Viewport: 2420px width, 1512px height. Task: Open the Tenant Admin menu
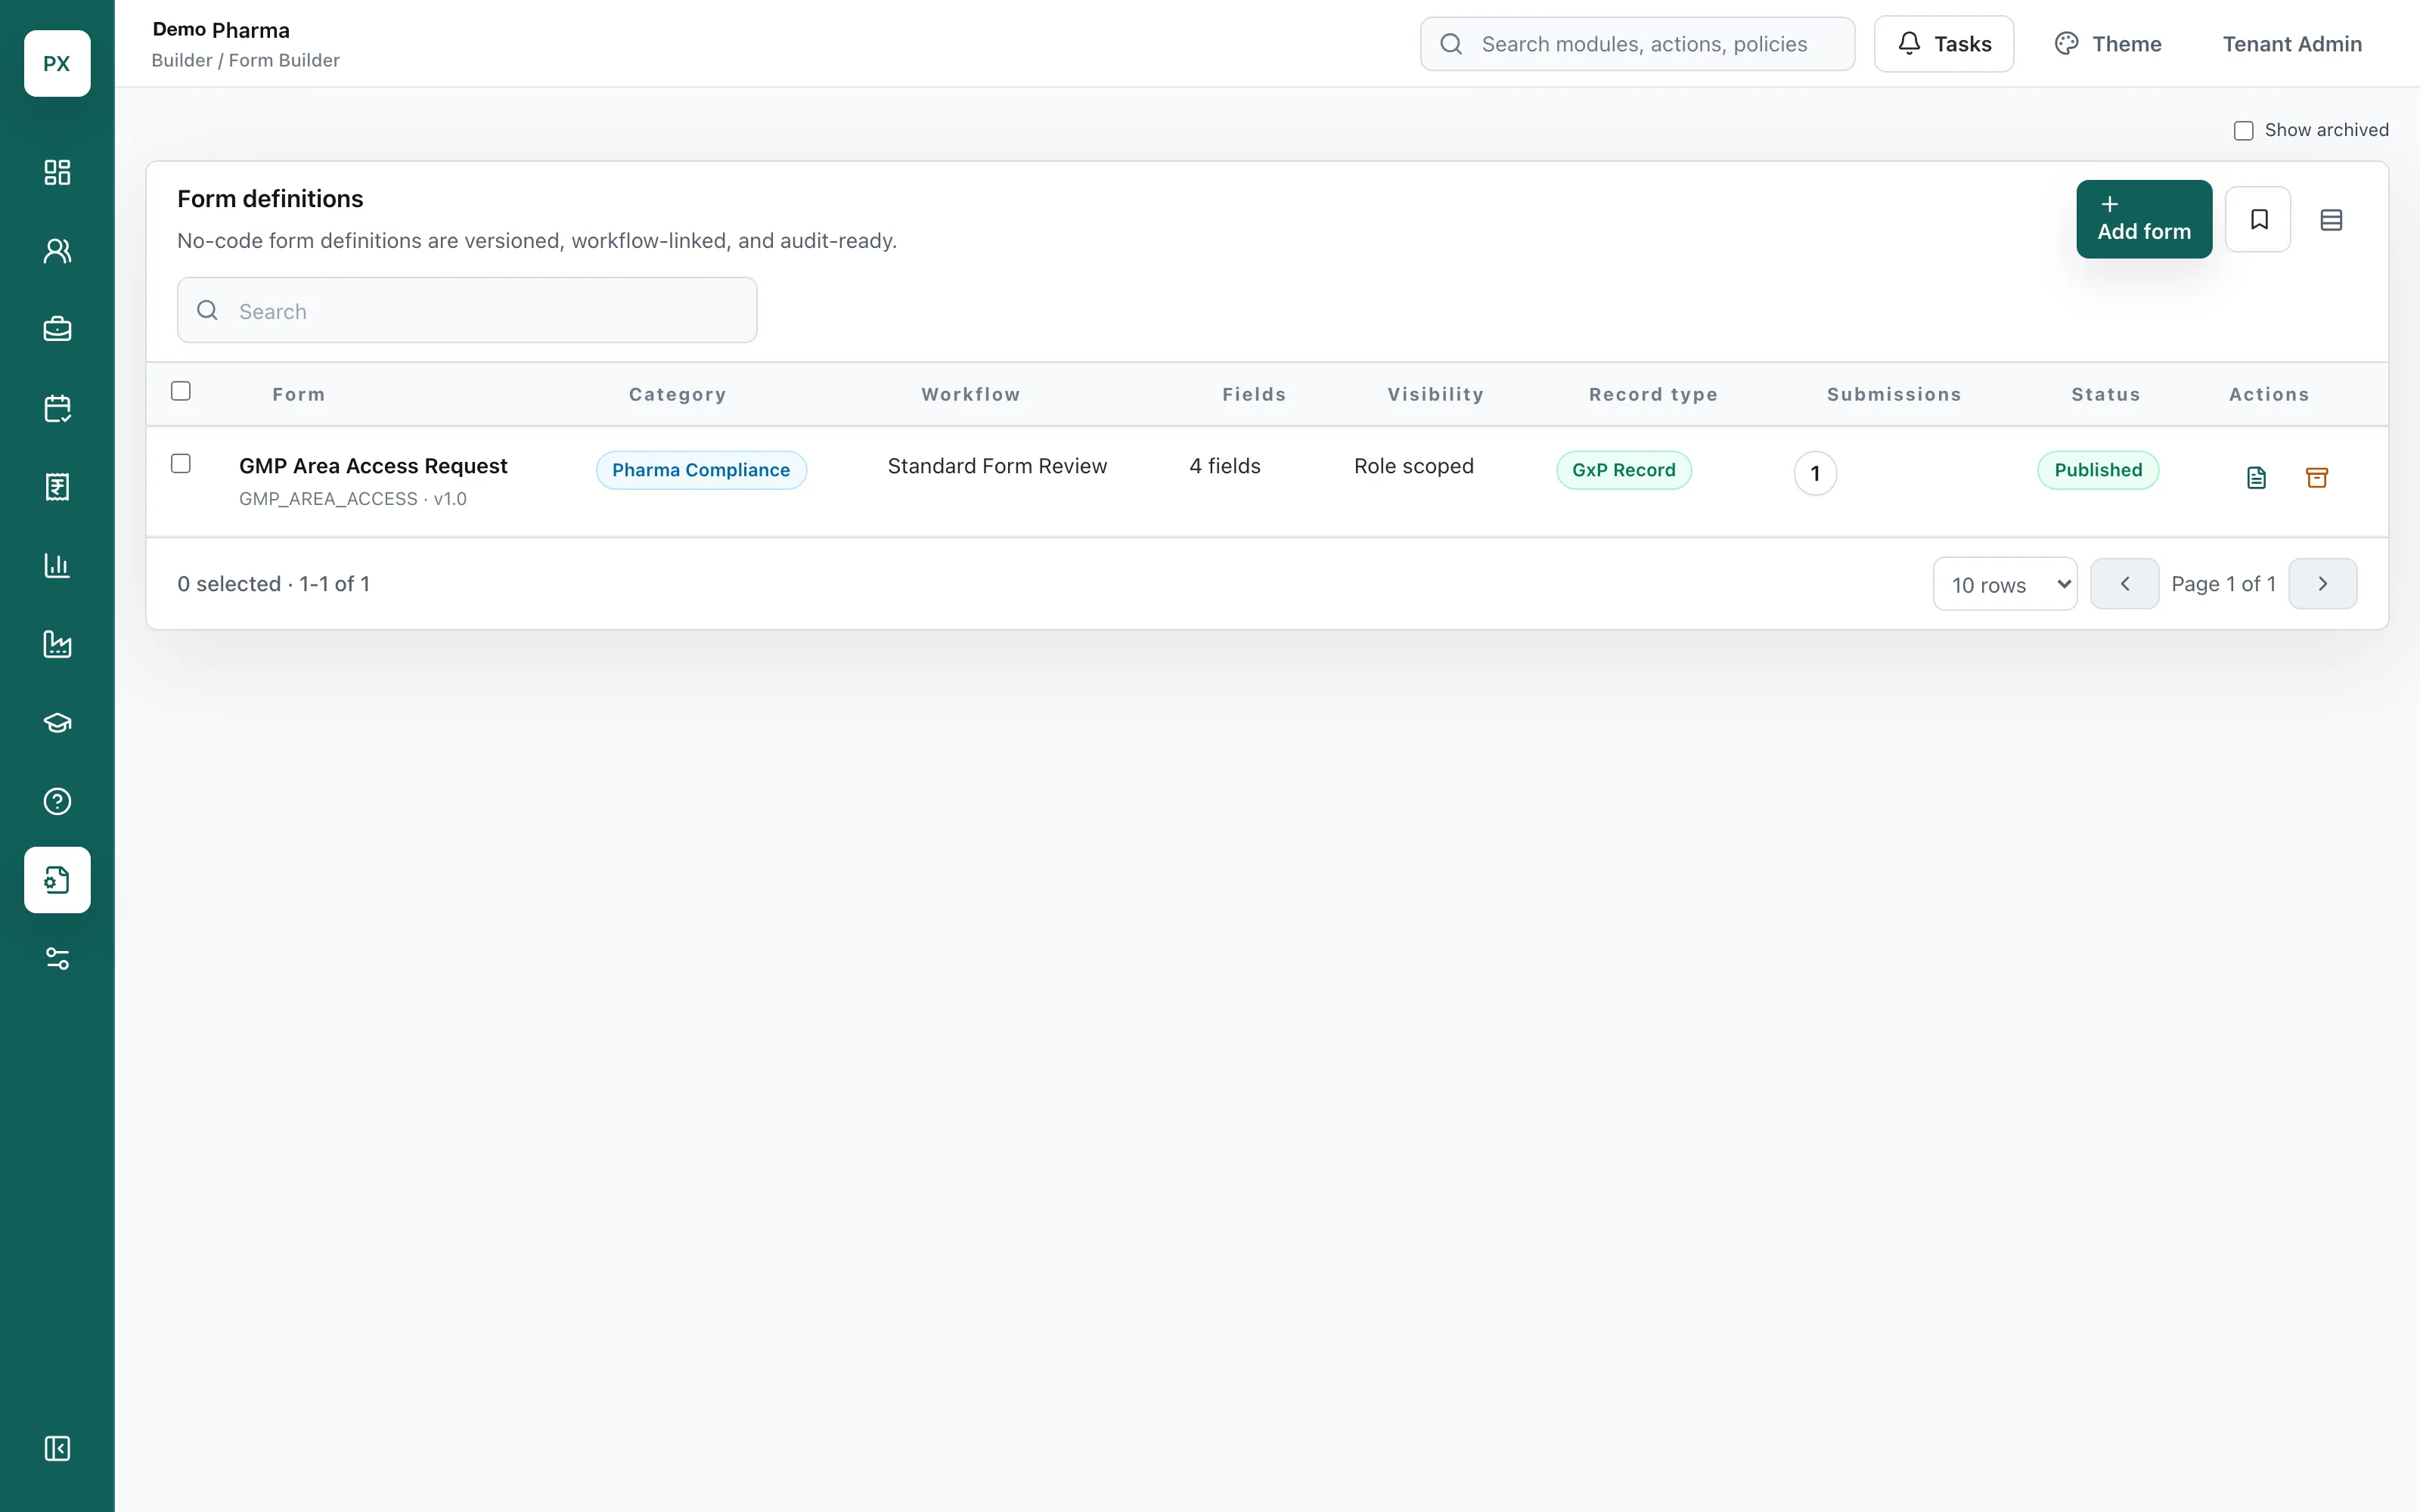pos(2292,44)
